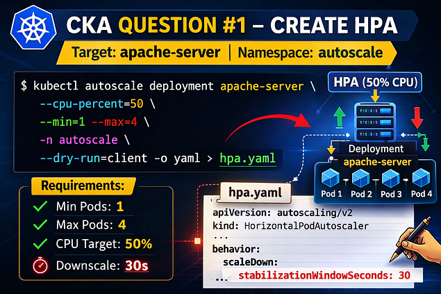This screenshot has height=294, width=441.
Task: Select the Pod 2 cube icon
Action: tap(360, 179)
